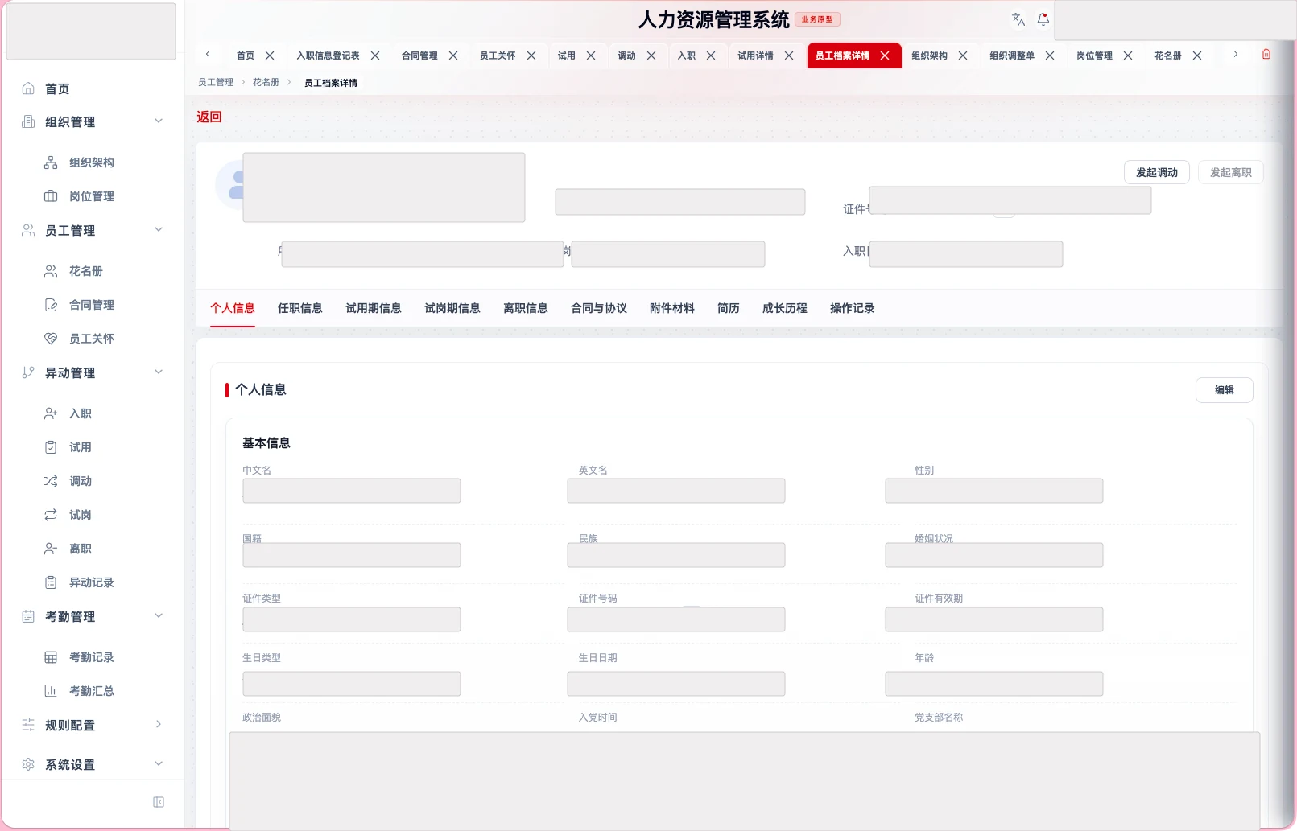Click the 试用 clipboard icon in sidebar
Screen dimensions: 1297x831
pos(51,447)
